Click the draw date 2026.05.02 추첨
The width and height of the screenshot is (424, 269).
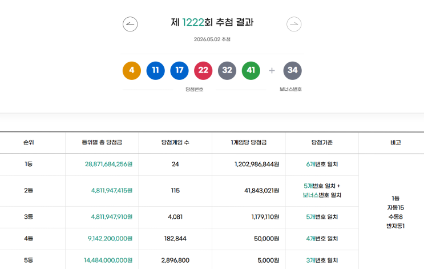point(212,39)
